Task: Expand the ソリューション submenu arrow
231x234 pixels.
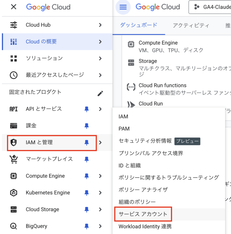Action: coord(100,58)
